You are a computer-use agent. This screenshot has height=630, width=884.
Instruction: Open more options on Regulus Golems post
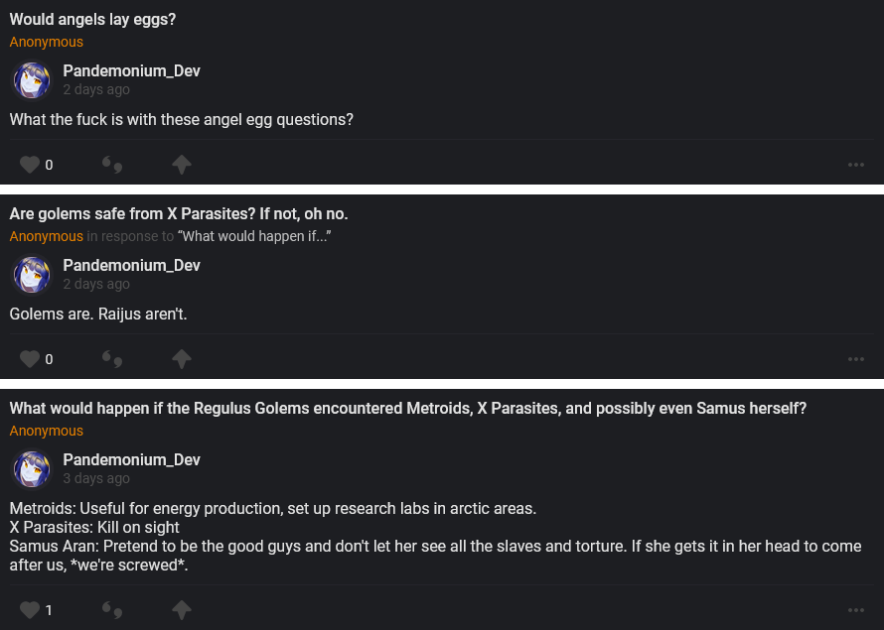tap(856, 609)
